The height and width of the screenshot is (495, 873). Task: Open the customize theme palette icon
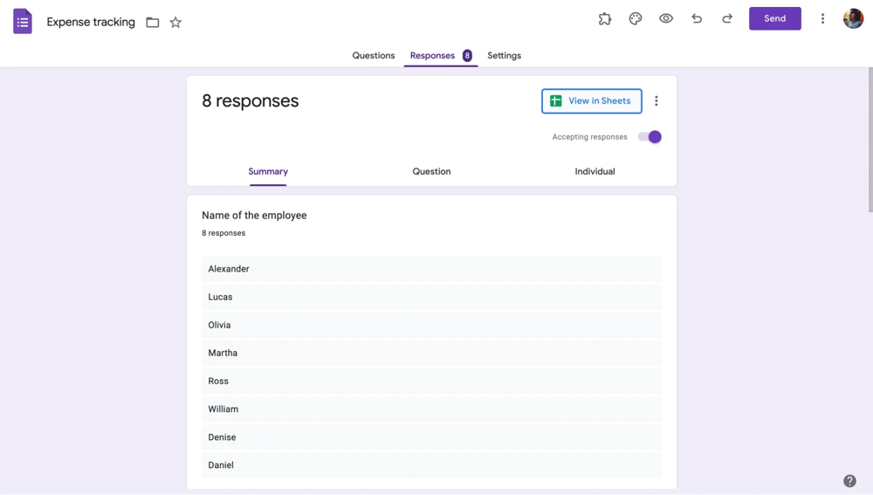[636, 18]
